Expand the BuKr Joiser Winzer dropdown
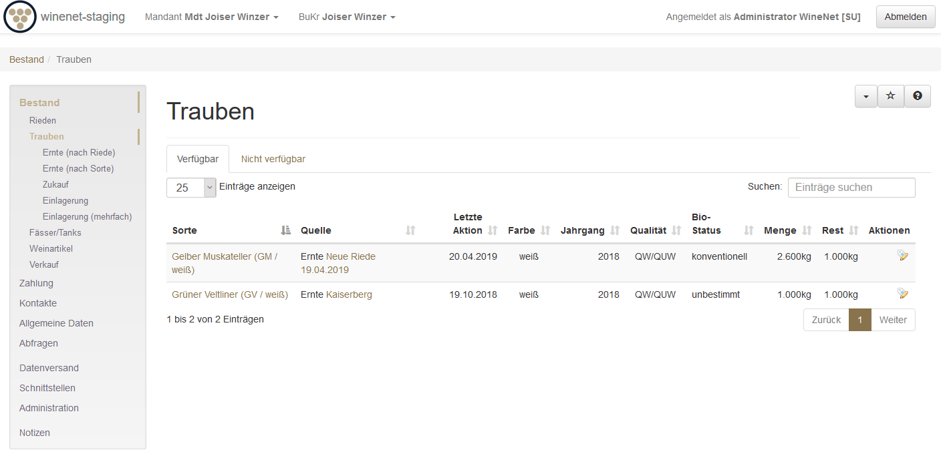Screen dimensions: 941x454 [x=347, y=17]
